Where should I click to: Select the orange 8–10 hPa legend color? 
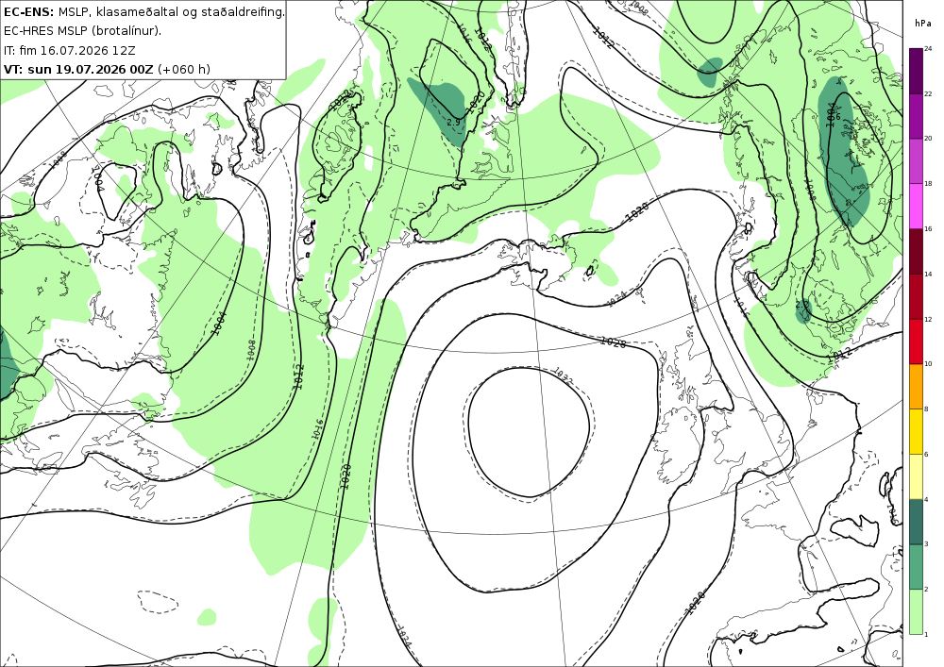(916, 386)
